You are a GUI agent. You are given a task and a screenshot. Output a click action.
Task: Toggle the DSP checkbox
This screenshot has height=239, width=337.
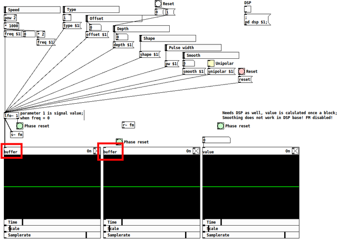point(247,10)
